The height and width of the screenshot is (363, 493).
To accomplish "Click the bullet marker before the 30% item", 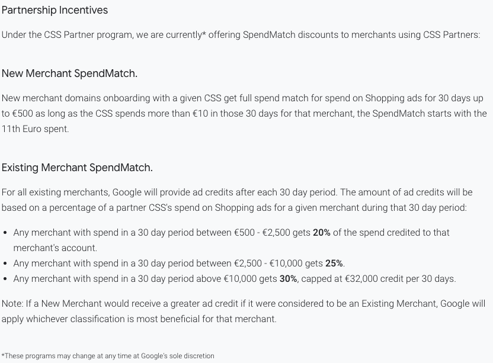I will (x=5, y=279).
